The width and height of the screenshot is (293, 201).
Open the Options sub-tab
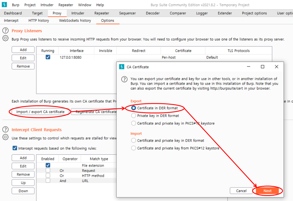tap(108, 20)
